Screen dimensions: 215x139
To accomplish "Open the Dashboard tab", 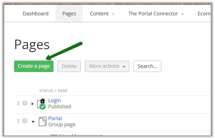I will (x=35, y=14).
